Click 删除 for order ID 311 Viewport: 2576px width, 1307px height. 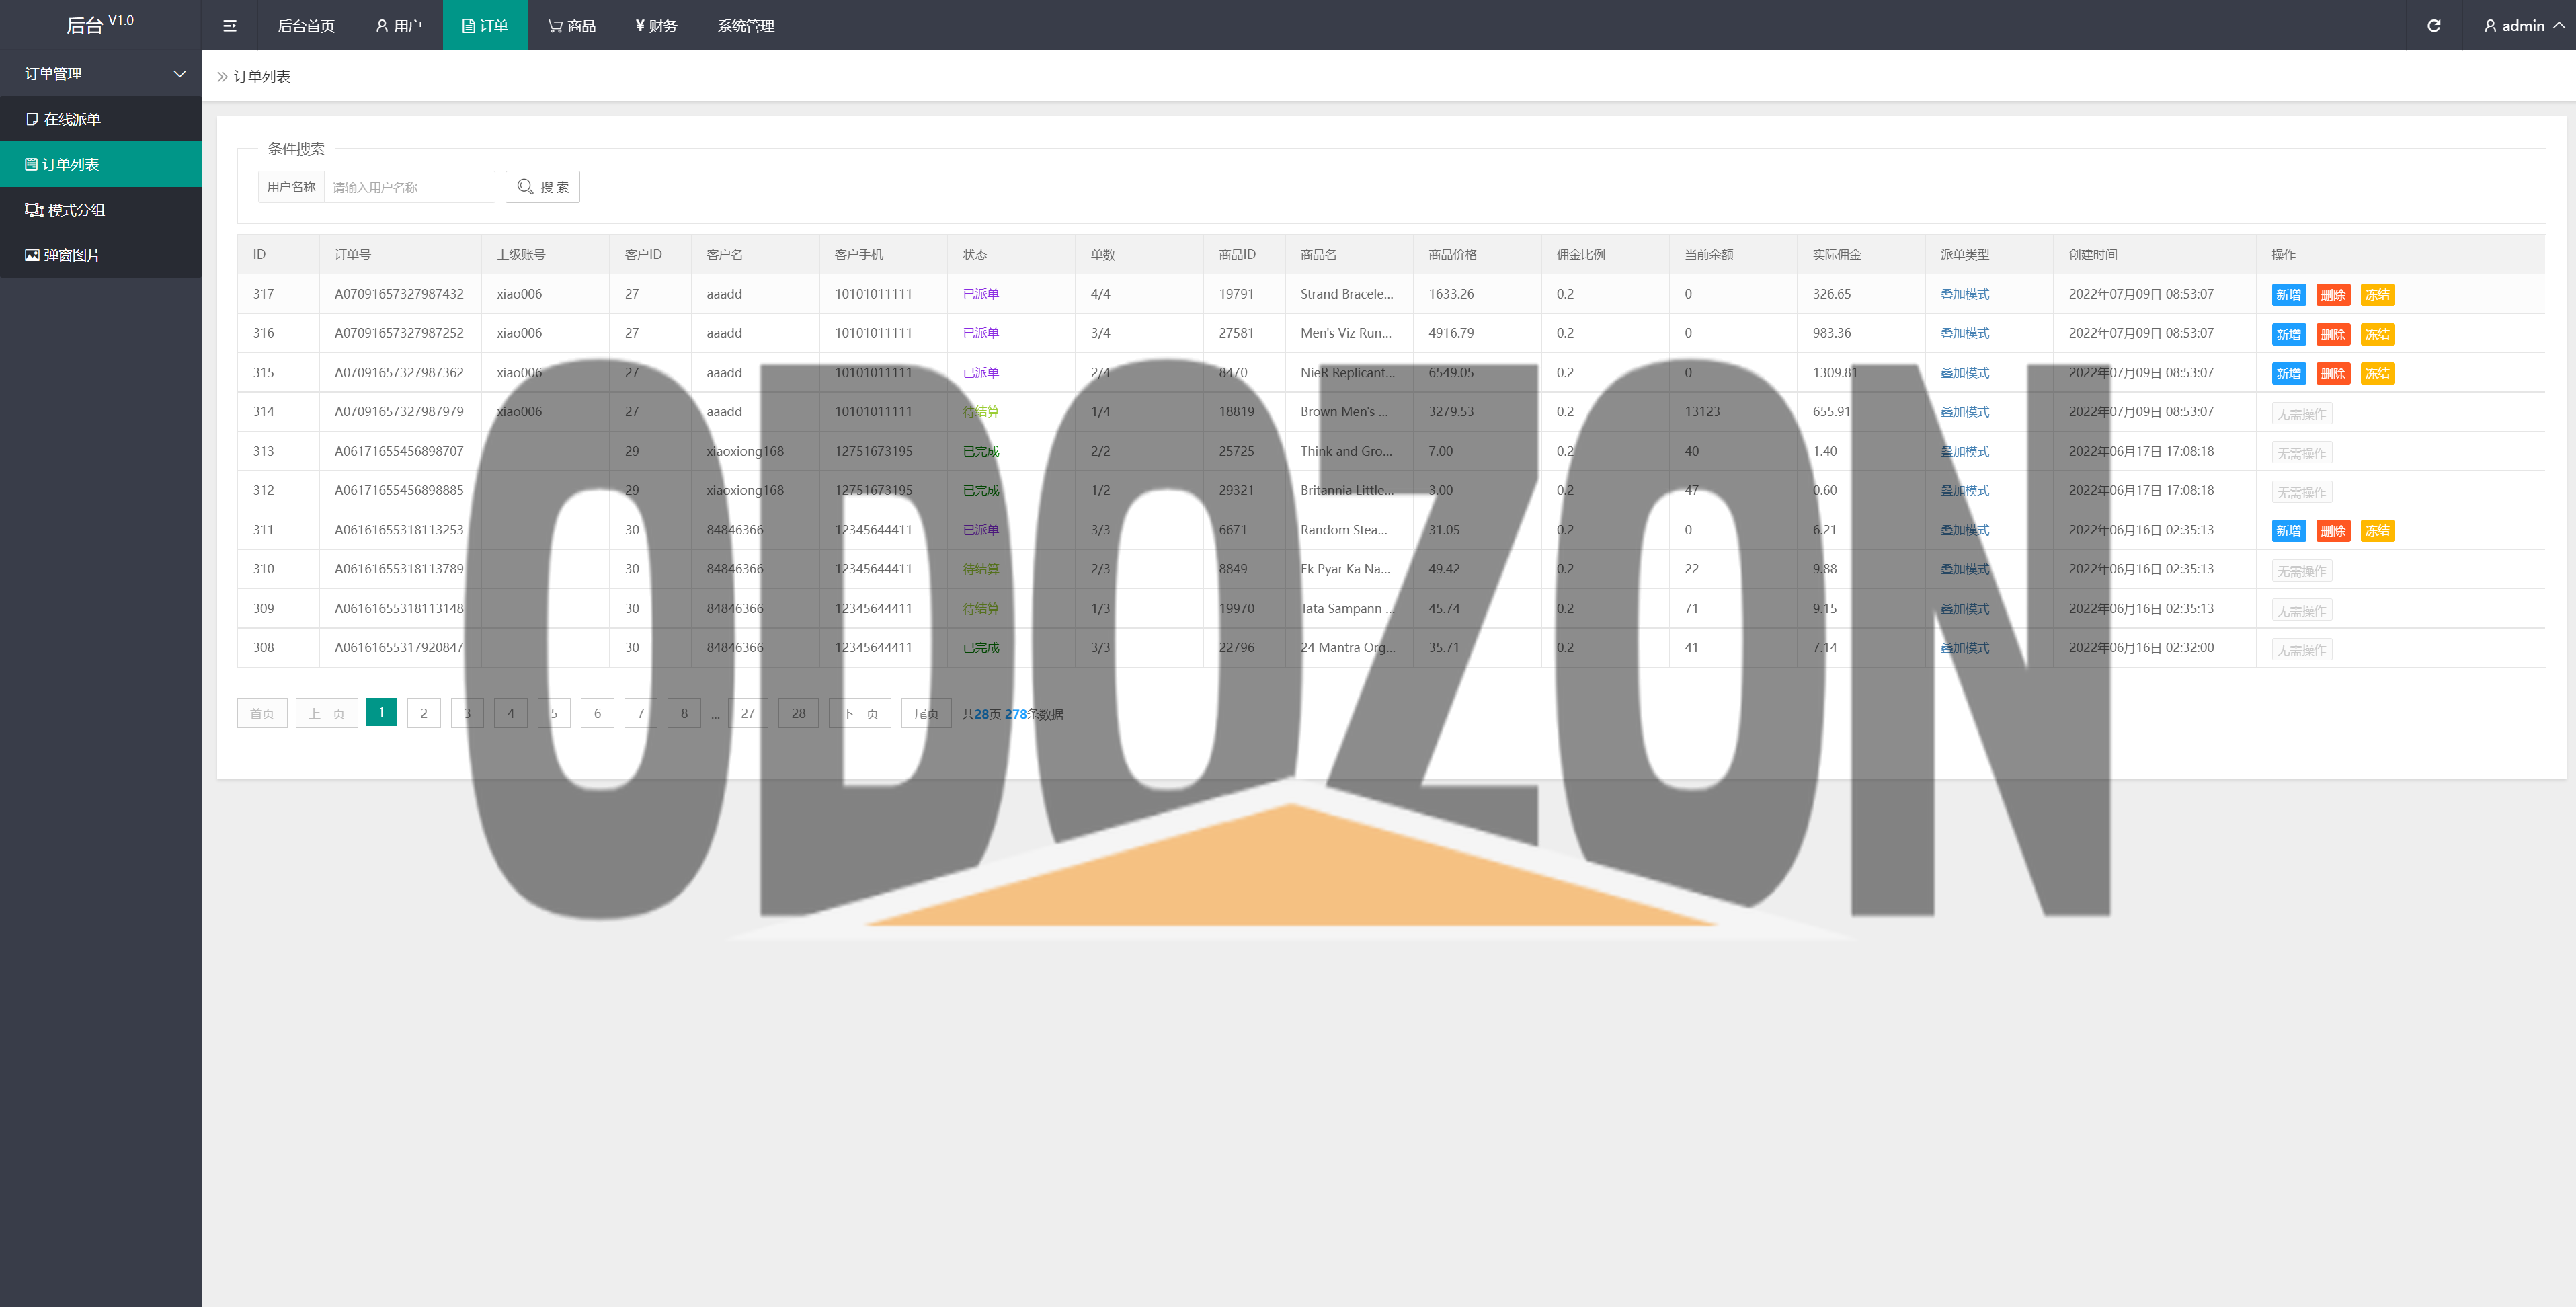(2333, 531)
